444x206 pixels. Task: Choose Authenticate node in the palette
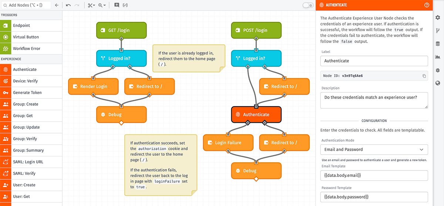[x=31, y=70]
